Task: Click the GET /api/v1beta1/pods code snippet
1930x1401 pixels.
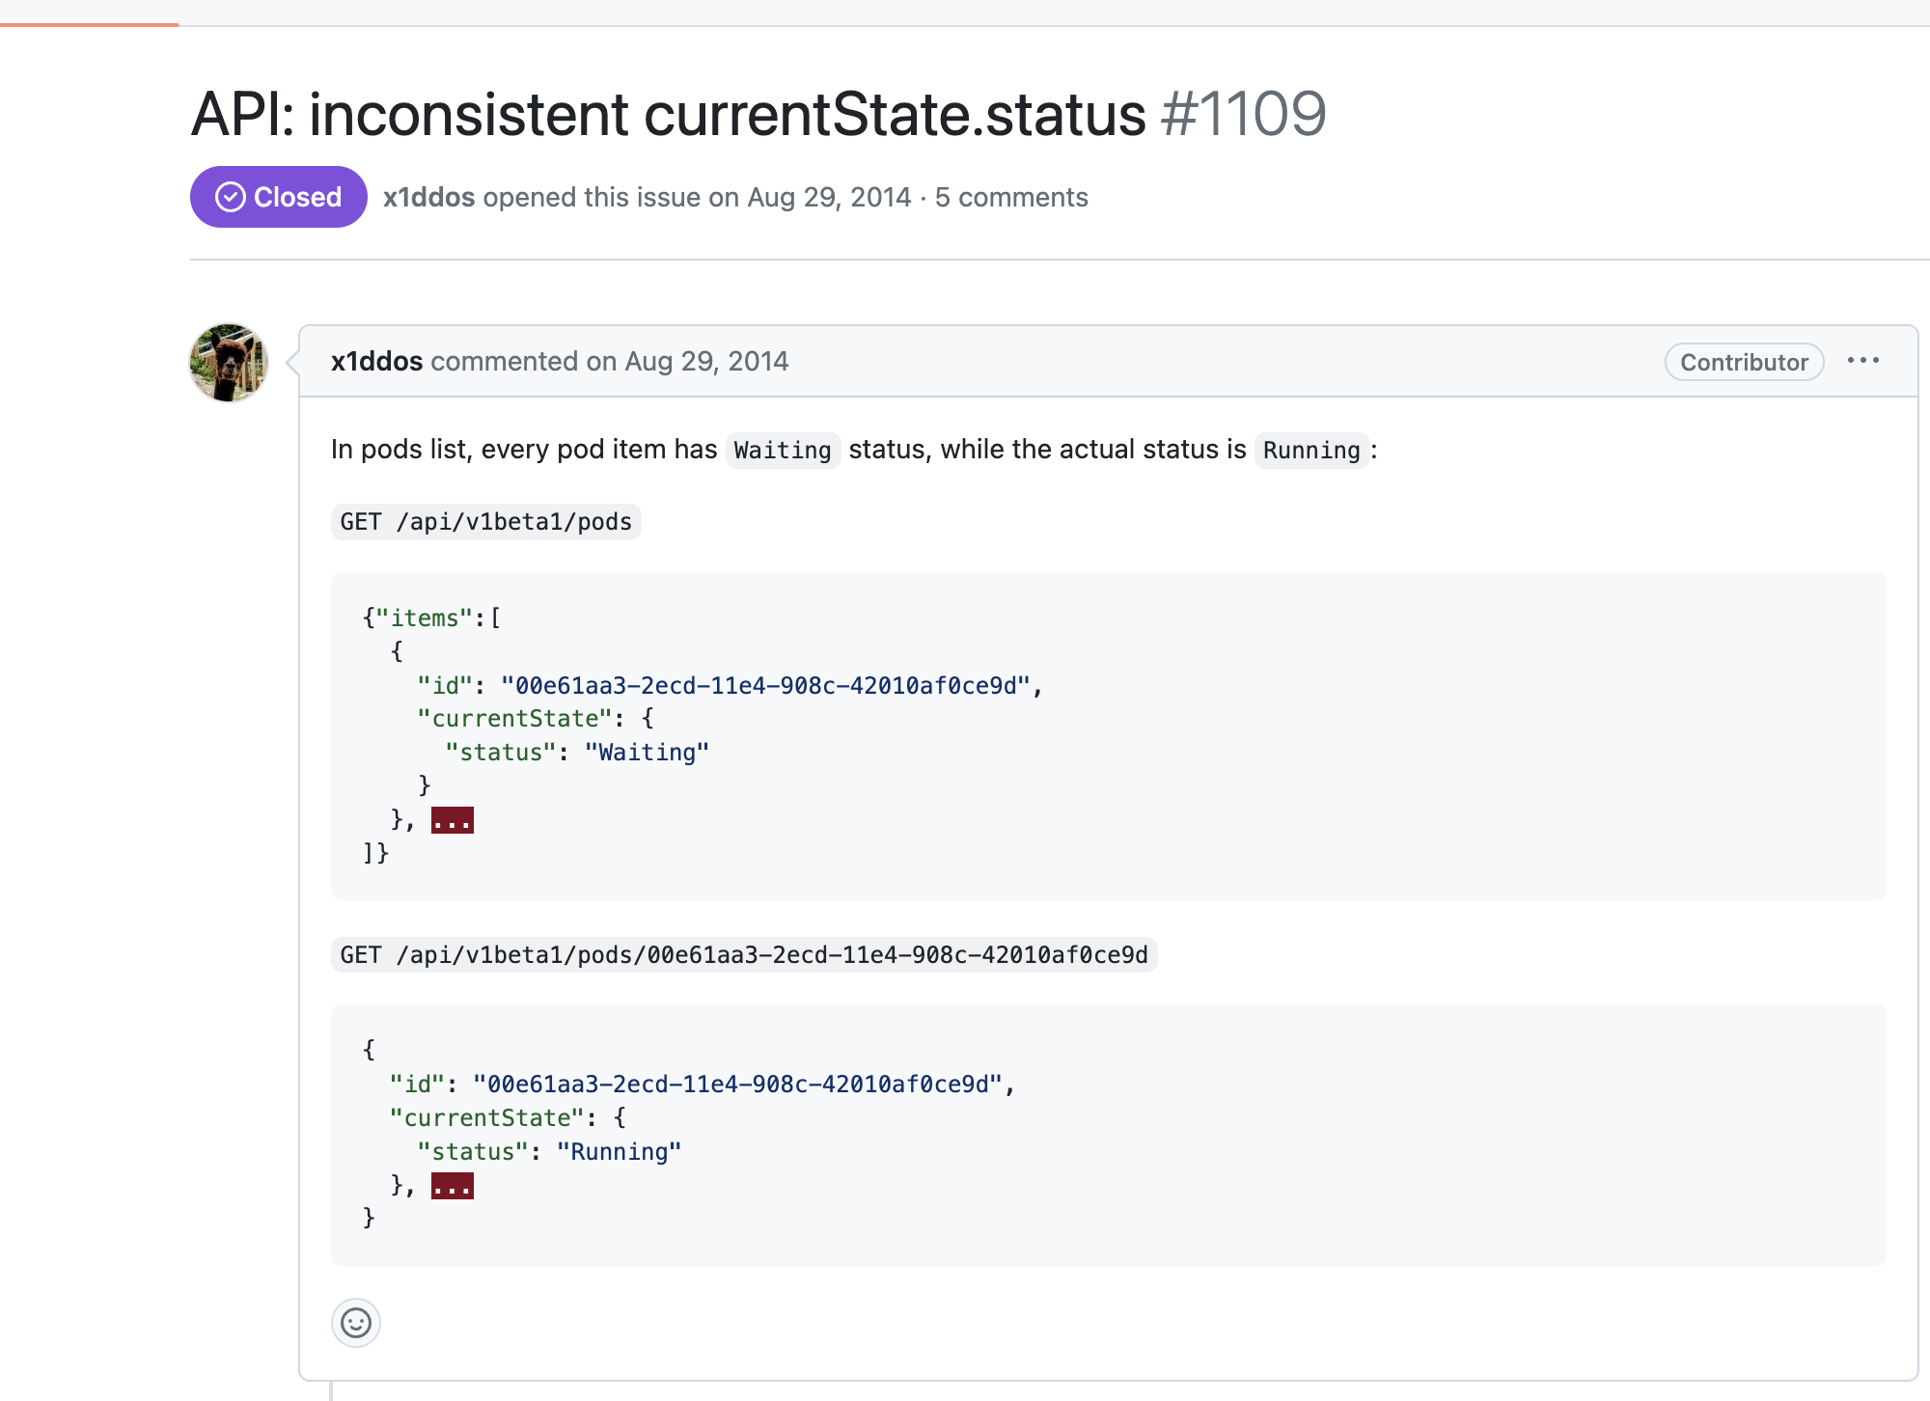Action: 485,522
